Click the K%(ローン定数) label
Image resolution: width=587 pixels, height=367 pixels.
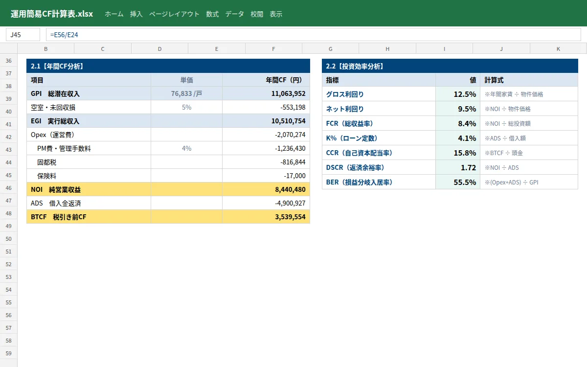[x=379, y=138]
